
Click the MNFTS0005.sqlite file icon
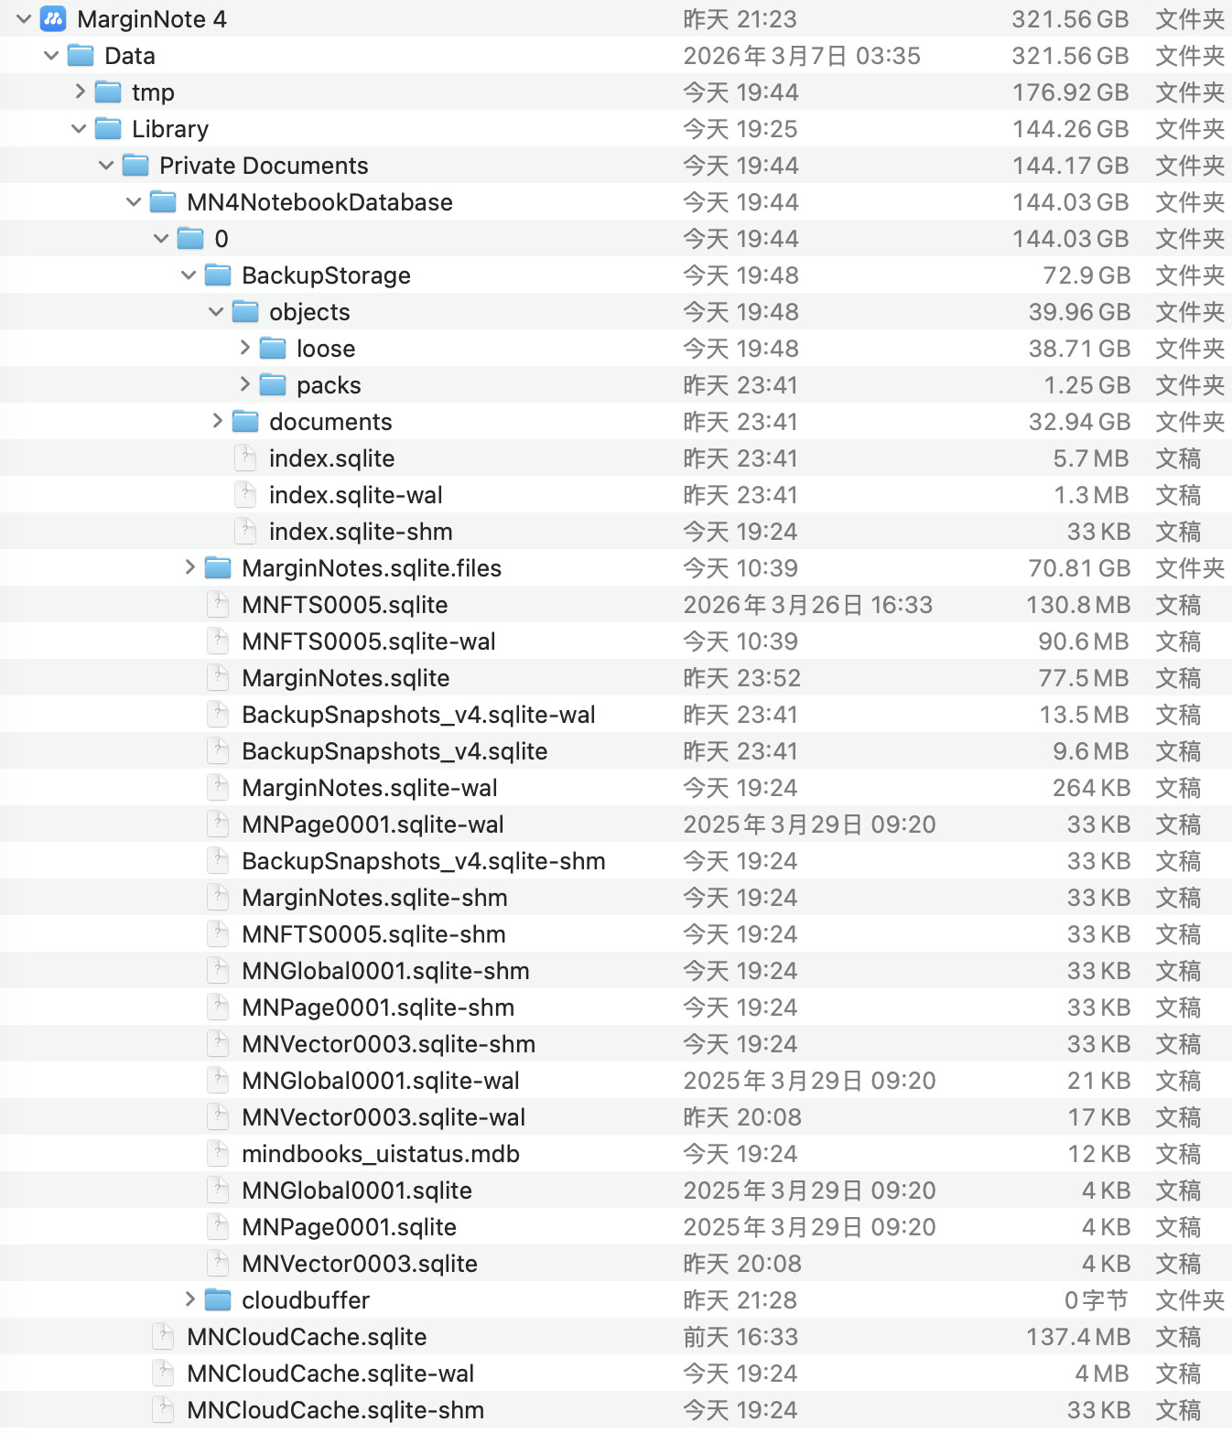218,605
